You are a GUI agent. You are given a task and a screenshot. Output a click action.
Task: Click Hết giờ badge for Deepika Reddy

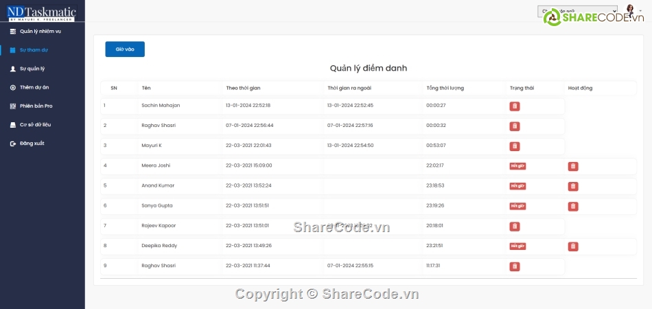coord(517,247)
